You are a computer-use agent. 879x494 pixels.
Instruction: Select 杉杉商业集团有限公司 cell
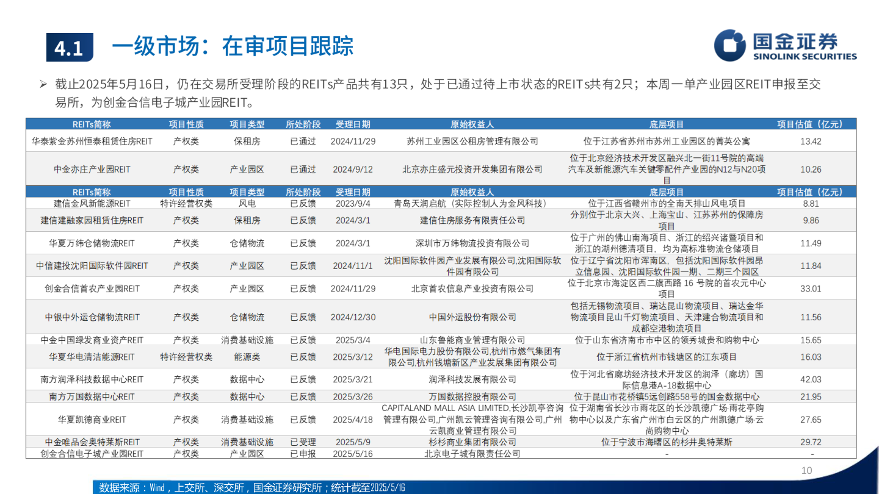(472, 442)
